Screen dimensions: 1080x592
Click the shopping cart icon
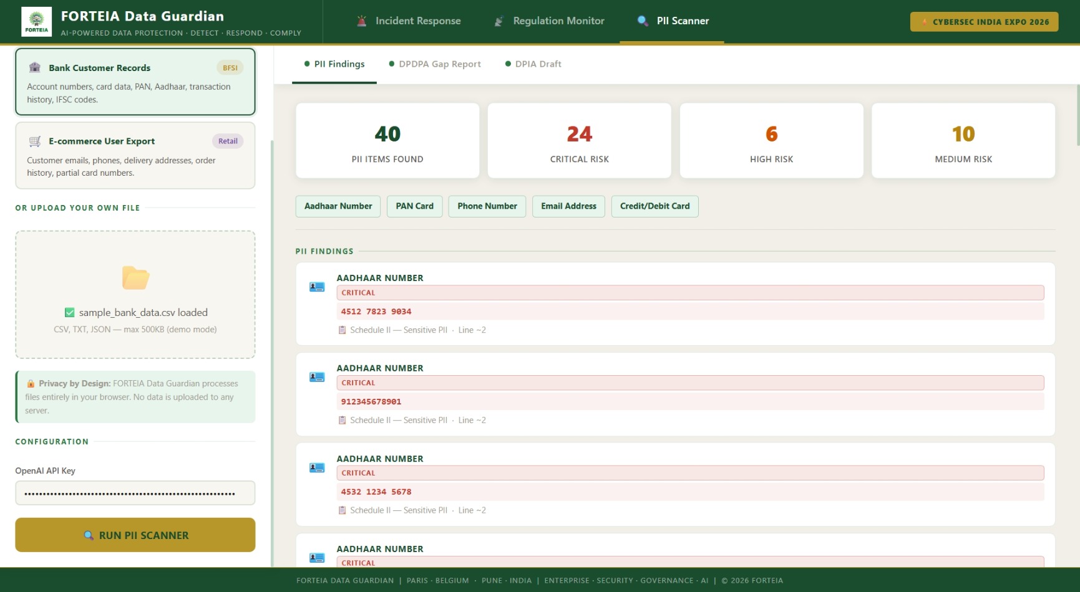35,141
